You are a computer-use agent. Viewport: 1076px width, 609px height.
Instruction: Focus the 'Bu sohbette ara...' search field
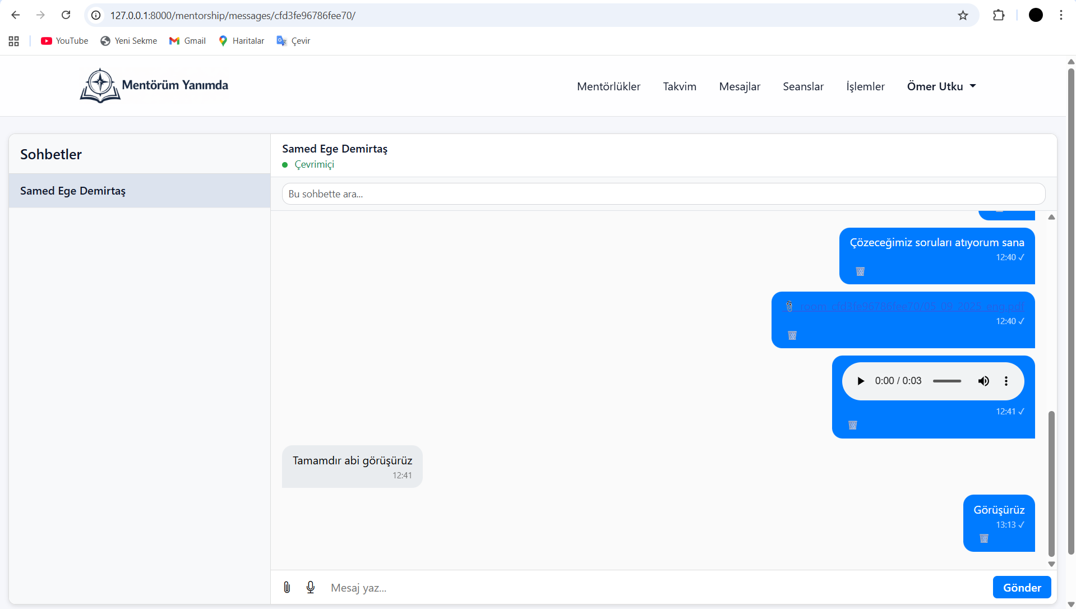coord(663,194)
